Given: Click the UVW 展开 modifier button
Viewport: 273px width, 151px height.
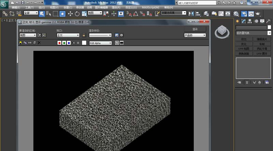Looking at the screenshot, I should 262,54.
